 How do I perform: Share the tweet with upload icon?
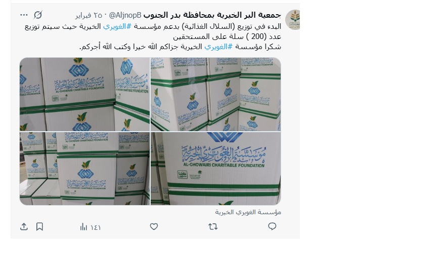click(24, 226)
